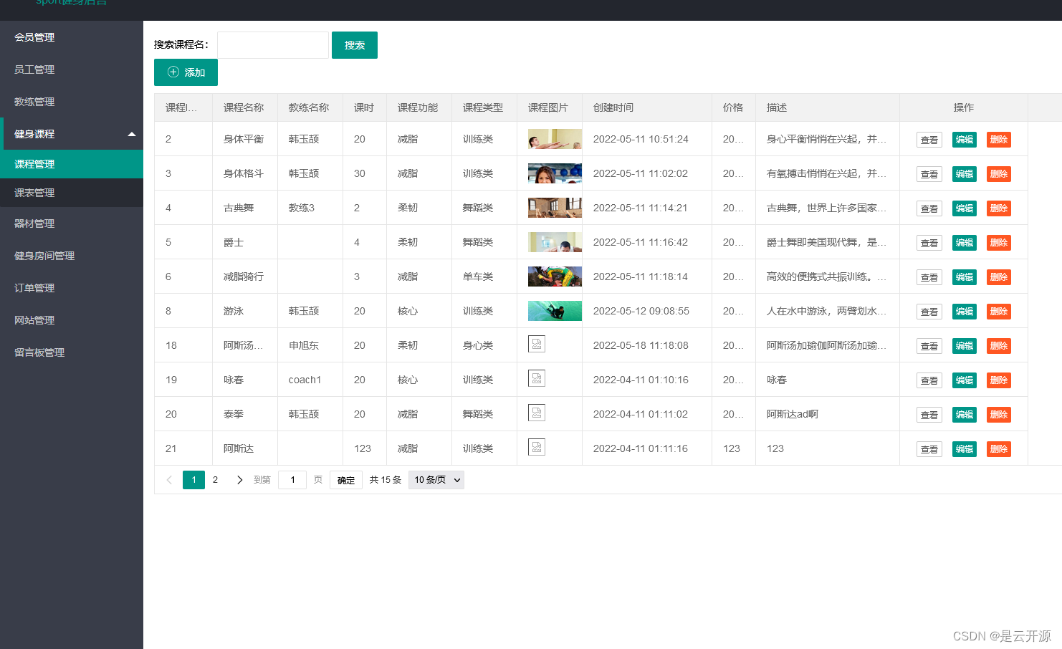The image size is (1062, 649).
Task: Delete the 身体平衡 course
Action: (x=999, y=140)
